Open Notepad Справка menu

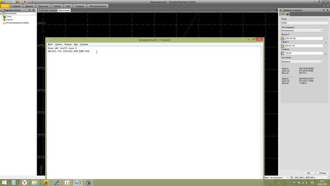[x=84, y=44]
